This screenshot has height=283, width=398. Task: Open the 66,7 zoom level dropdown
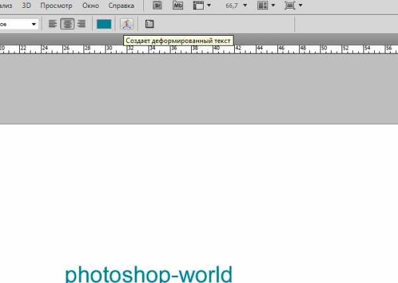coord(245,5)
